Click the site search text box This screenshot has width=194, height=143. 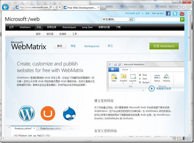157,19
